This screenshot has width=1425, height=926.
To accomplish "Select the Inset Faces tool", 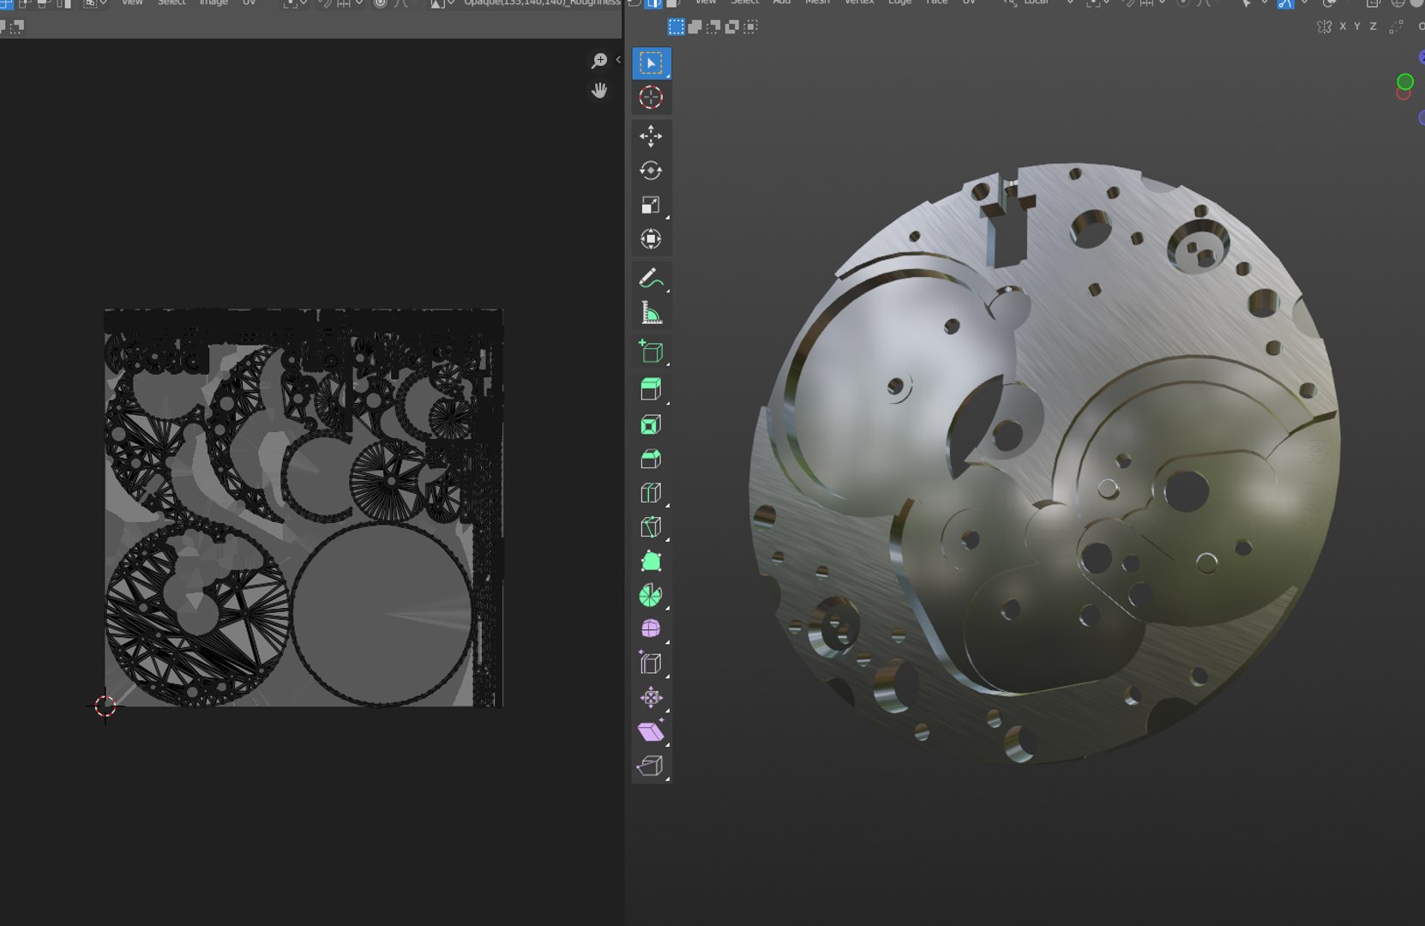I will [651, 425].
